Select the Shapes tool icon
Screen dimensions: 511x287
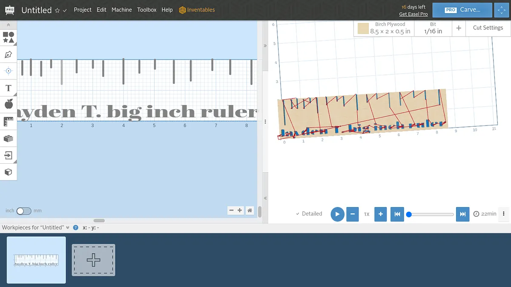point(8,37)
